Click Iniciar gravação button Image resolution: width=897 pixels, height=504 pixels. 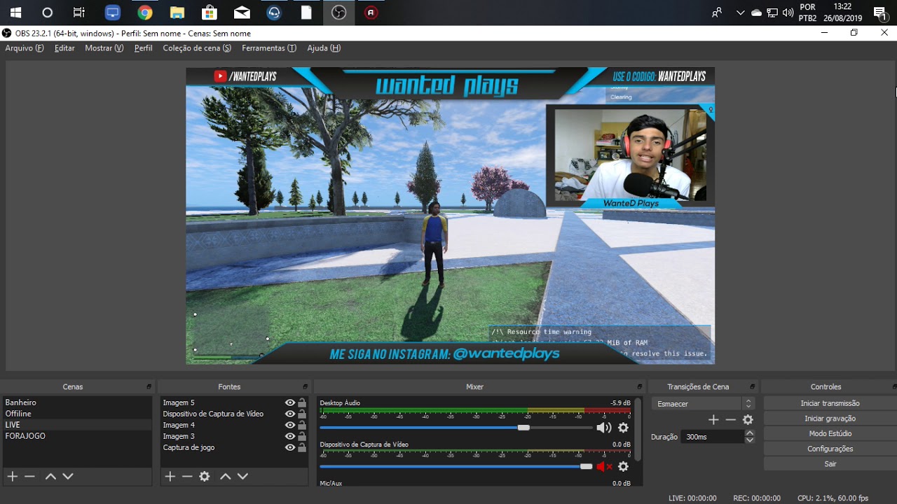tap(830, 419)
